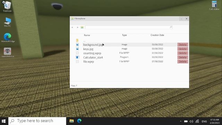The image size is (222, 125).
Task: Click the folder icon beside address bar
Action: (x=82, y=27)
